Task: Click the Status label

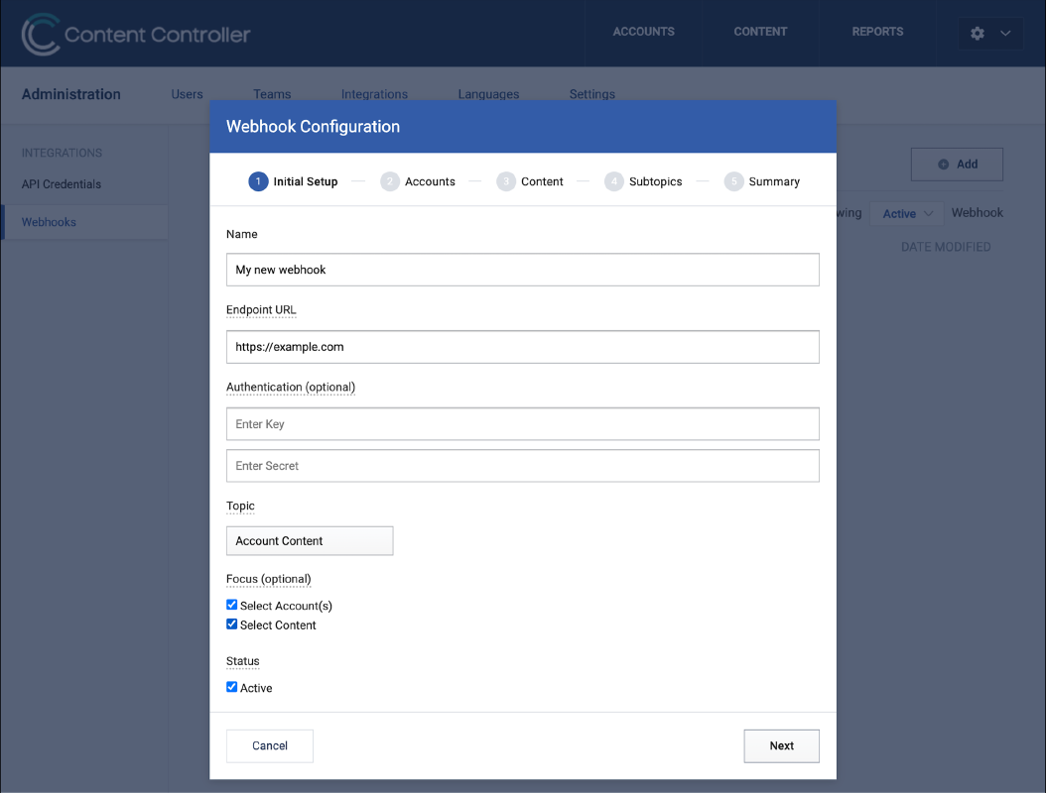Action: point(243,661)
